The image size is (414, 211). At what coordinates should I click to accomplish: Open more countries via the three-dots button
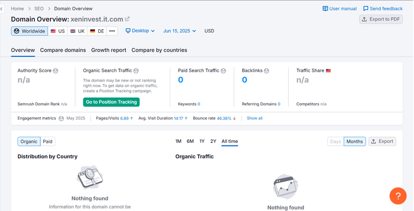[x=112, y=31]
